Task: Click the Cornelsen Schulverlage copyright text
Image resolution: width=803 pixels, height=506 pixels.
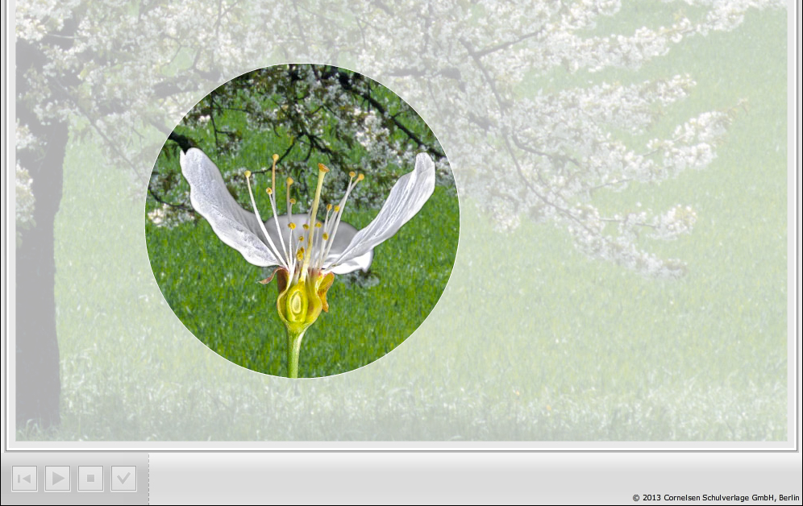Action: (x=715, y=498)
